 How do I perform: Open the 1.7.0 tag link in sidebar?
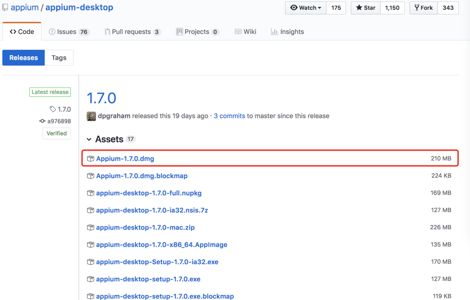[x=64, y=109]
